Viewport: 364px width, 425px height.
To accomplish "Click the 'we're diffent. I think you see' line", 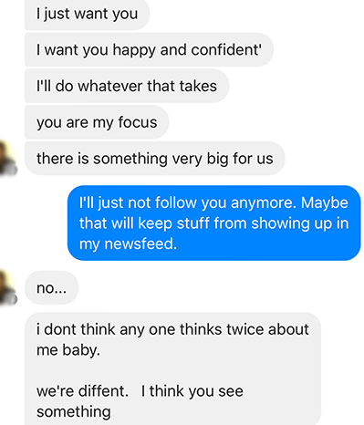I will point(140,391).
